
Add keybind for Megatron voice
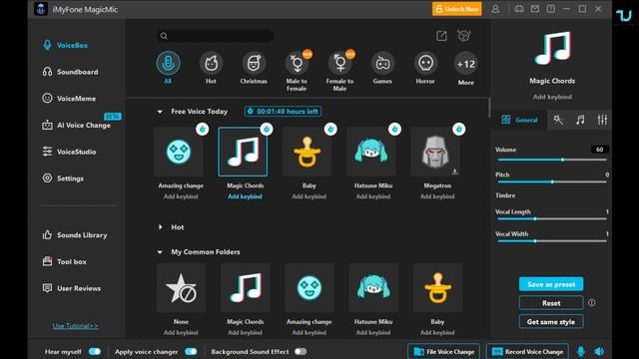(x=437, y=196)
